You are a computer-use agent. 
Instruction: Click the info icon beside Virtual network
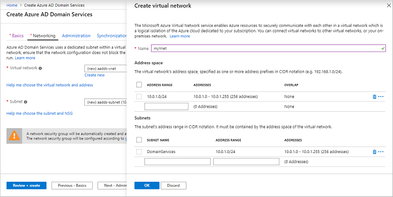coord(40,68)
